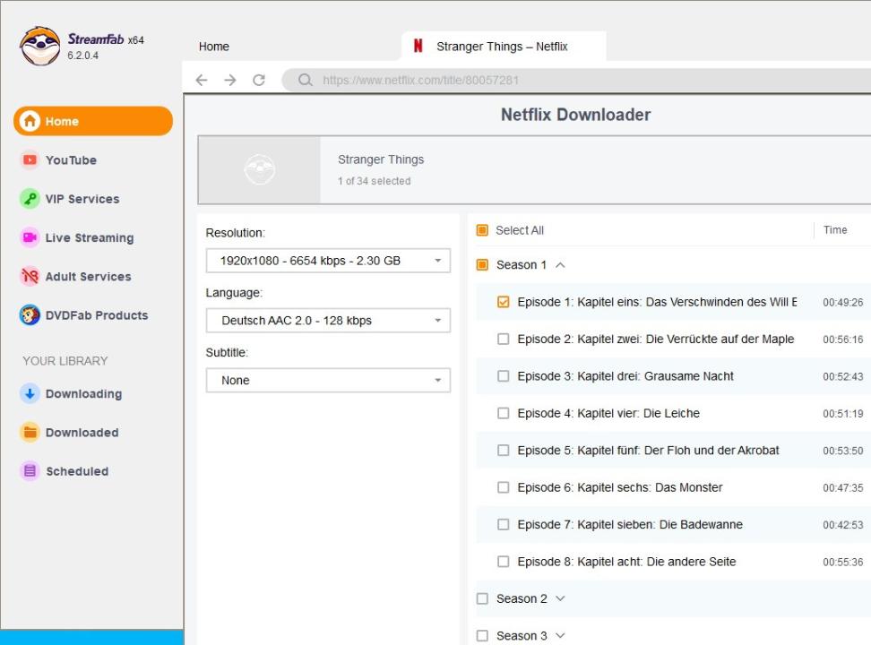Screen dimensions: 871x645
Task: Check Episode 4 Die Leiche checkbox
Action: point(503,414)
